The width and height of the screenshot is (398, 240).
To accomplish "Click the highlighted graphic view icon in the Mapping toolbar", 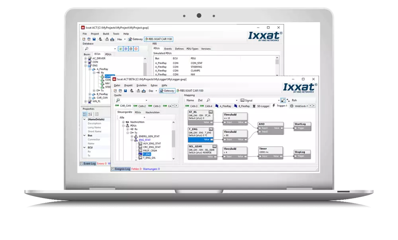I will (x=283, y=101).
